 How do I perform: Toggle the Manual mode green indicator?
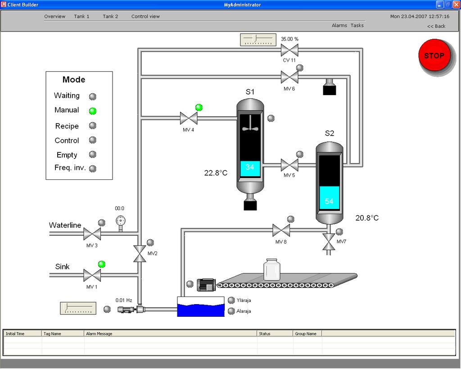pos(93,111)
